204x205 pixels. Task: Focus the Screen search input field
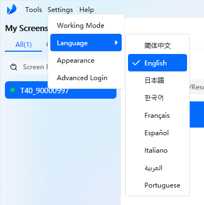tap(27, 67)
